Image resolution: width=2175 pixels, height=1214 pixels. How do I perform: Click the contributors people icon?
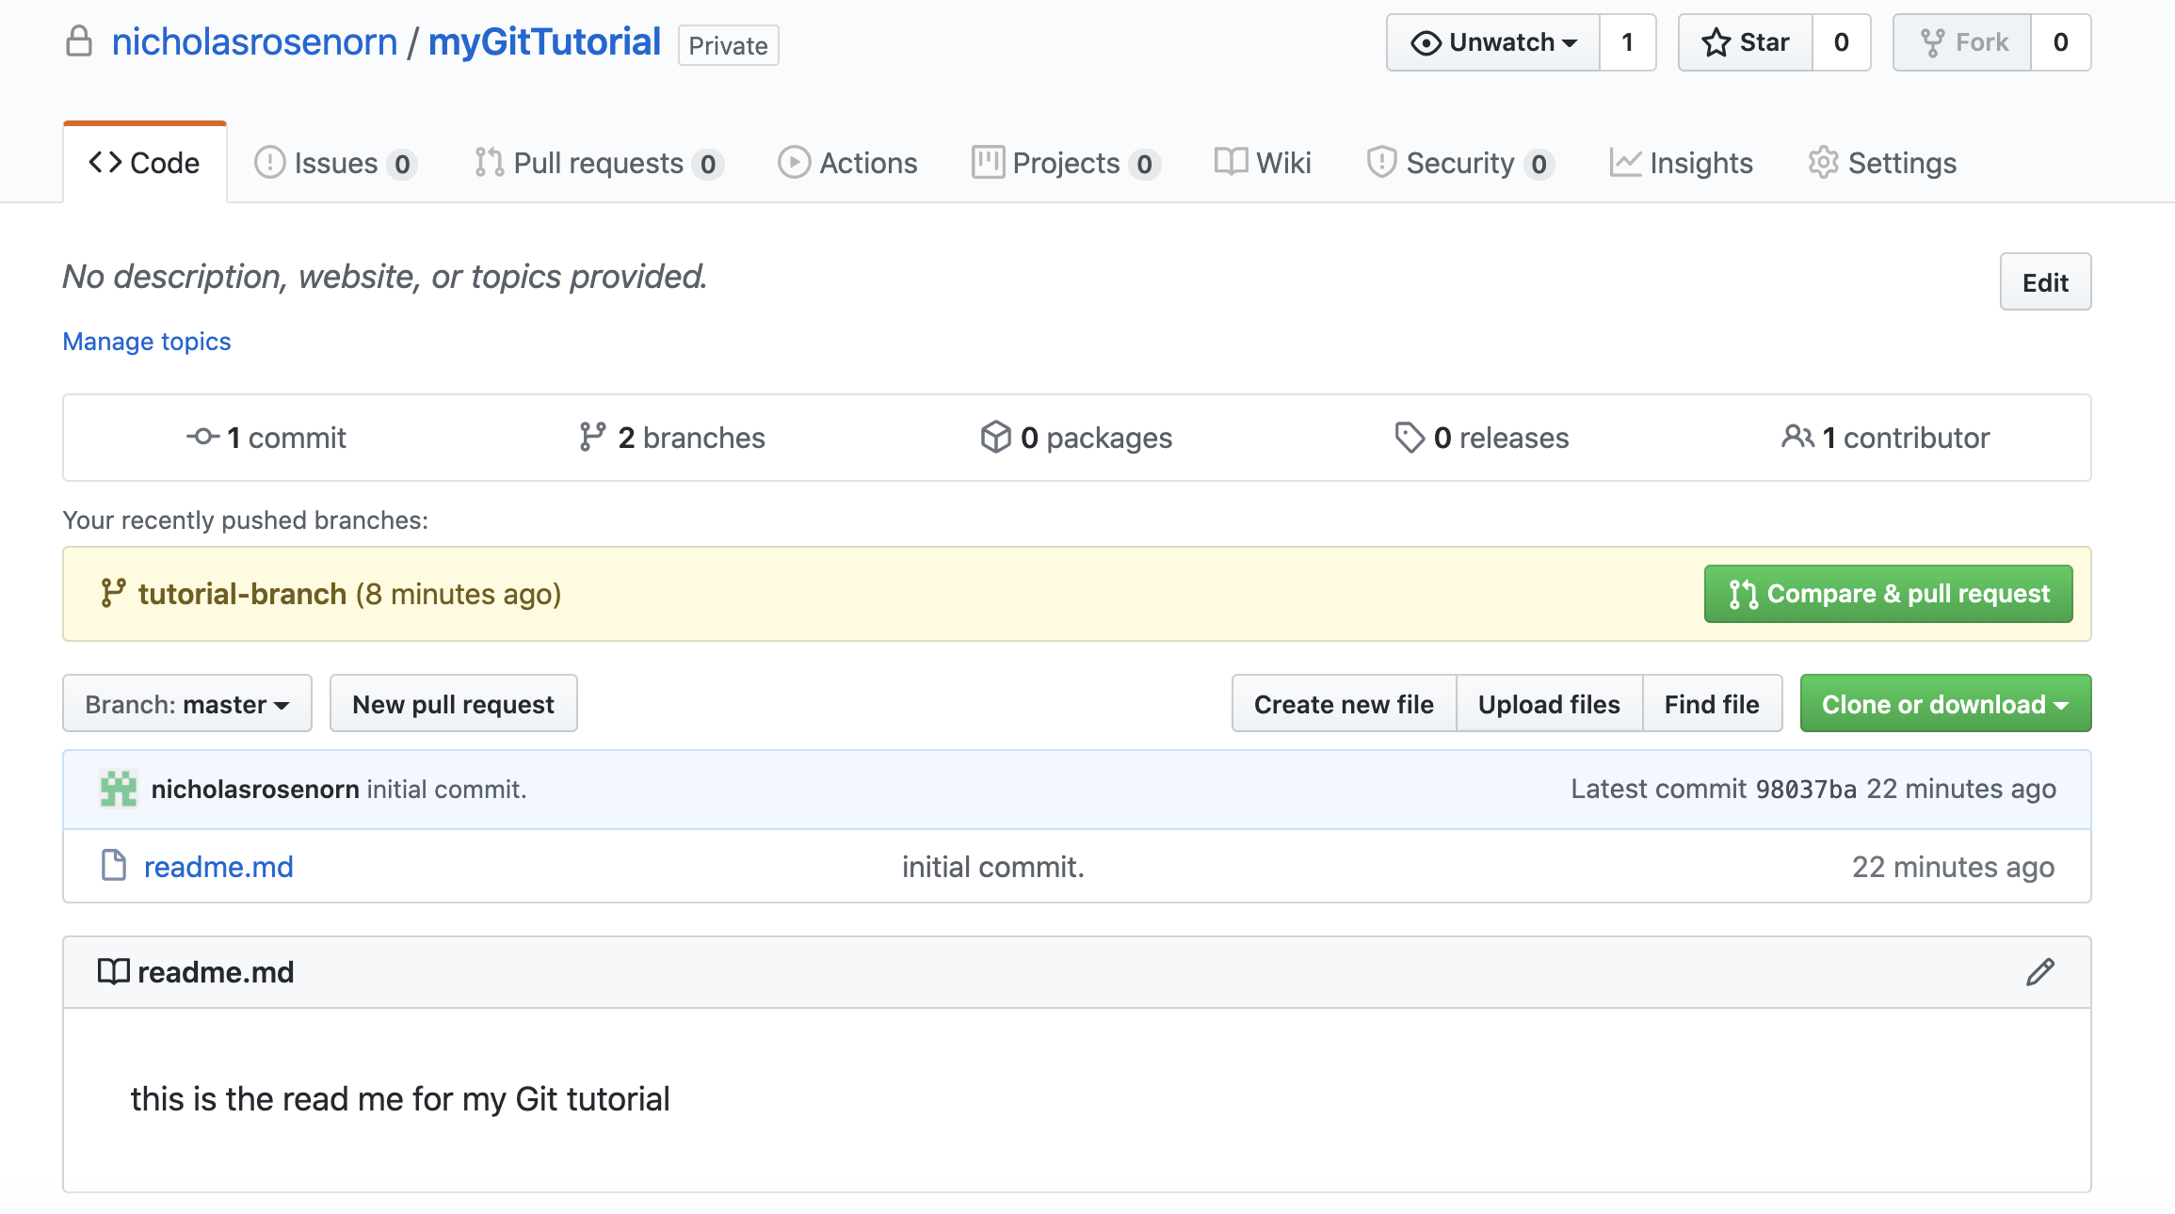(1796, 437)
